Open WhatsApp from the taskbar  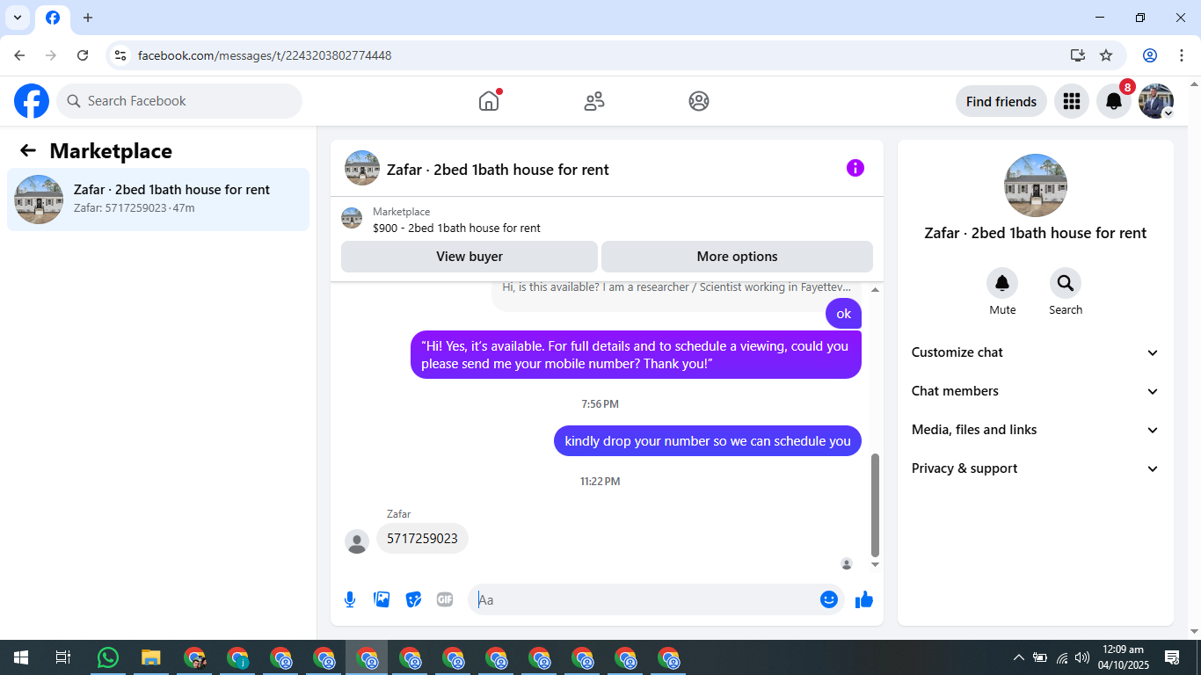(108, 657)
